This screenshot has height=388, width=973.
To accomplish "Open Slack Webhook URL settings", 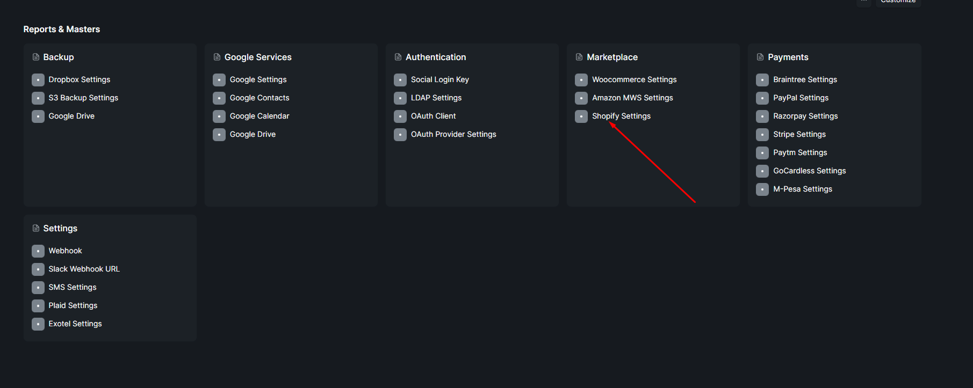I will tap(84, 269).
